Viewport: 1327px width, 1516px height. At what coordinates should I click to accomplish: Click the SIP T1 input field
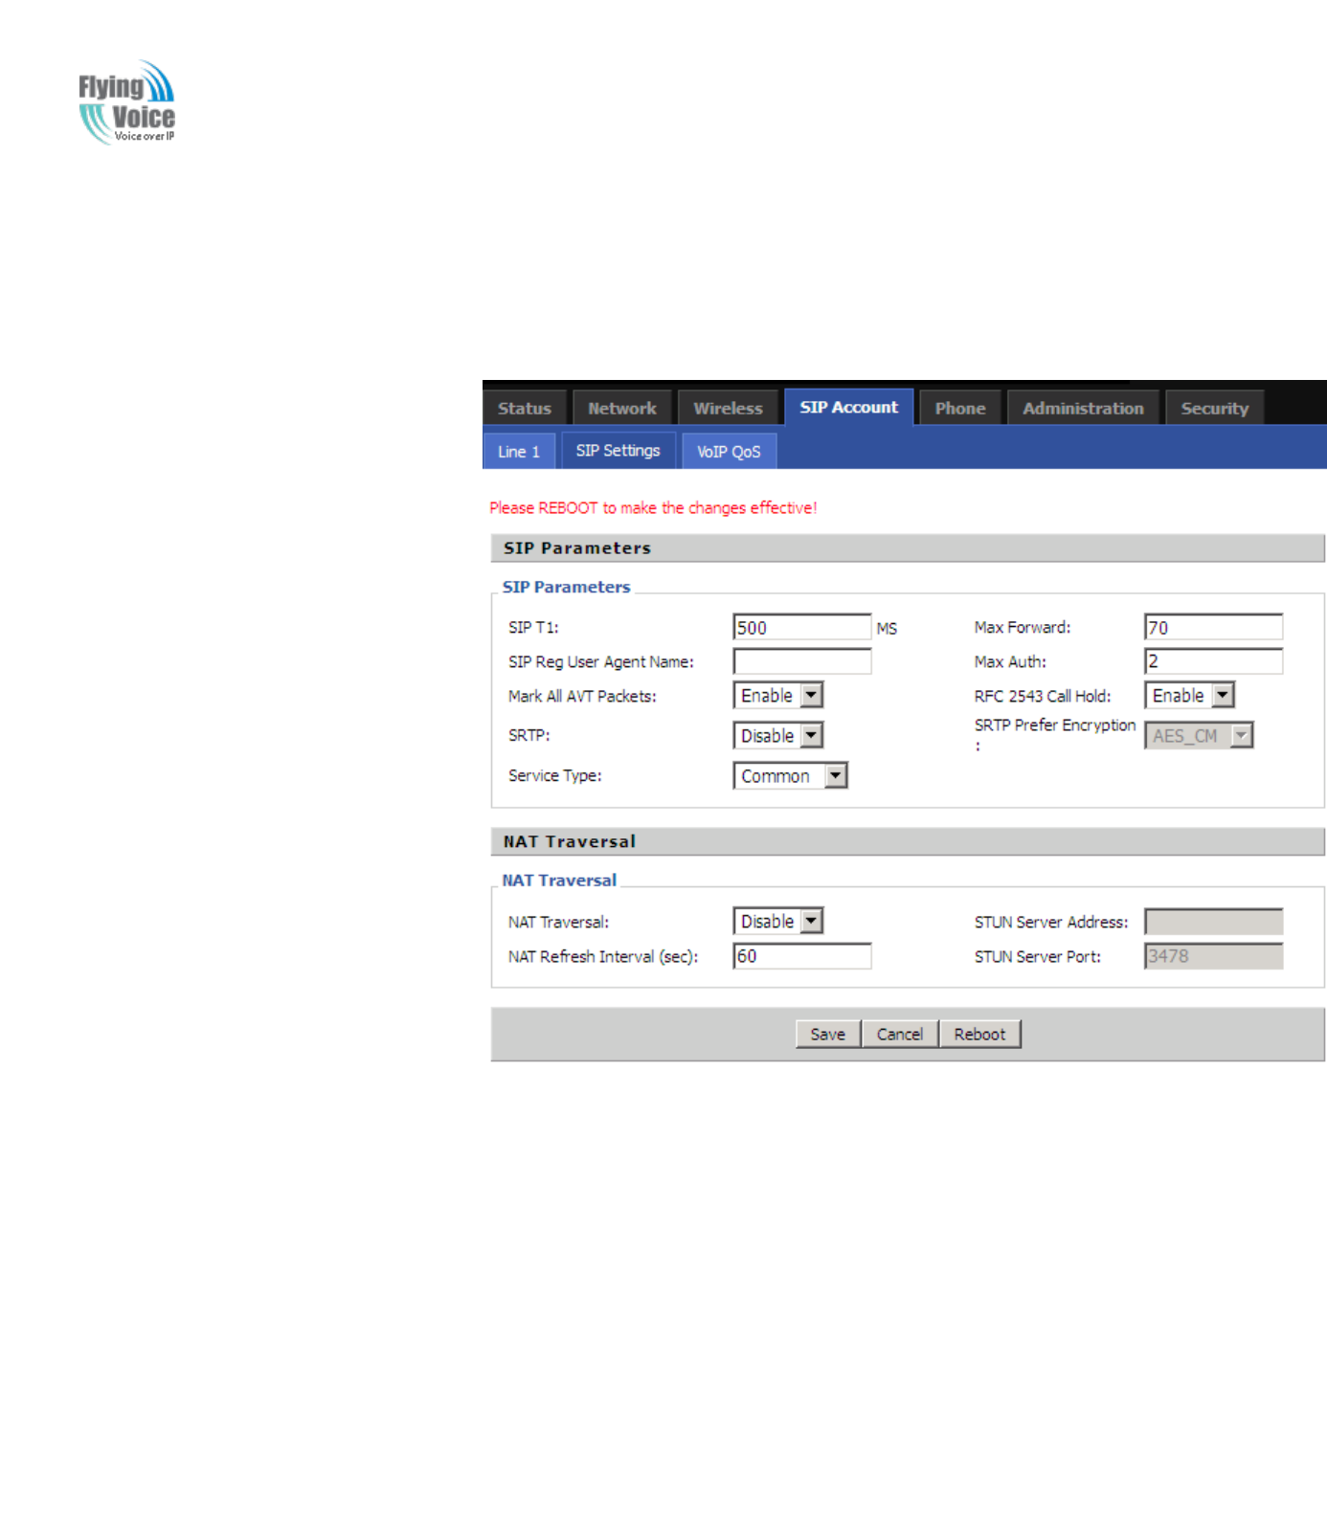(801, 627)
